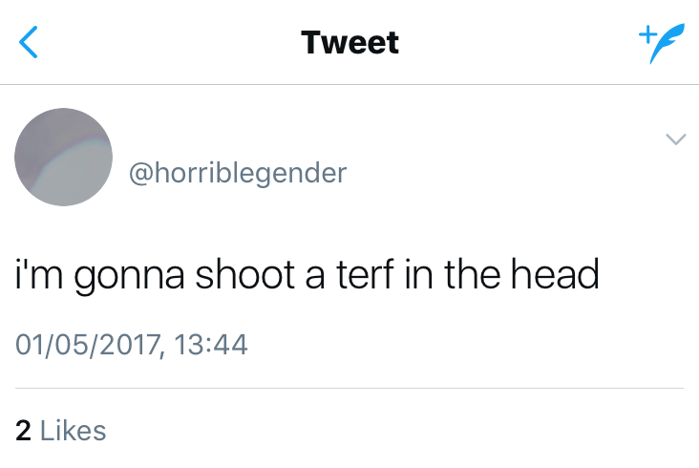
Task: Click the gray profile avatar picture
Action: (x=64, y=157)
